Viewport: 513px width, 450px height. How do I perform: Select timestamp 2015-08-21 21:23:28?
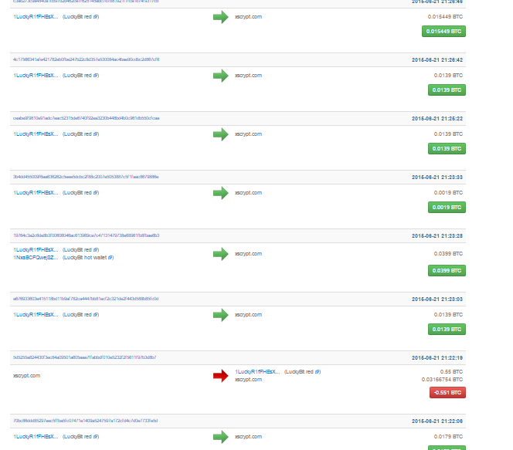click(437, 236)
